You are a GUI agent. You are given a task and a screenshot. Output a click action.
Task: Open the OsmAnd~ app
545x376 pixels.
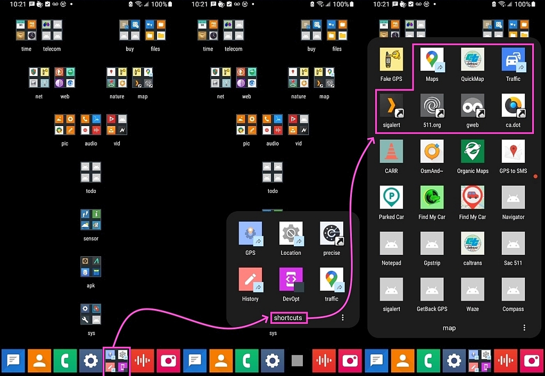pos(432,152)
